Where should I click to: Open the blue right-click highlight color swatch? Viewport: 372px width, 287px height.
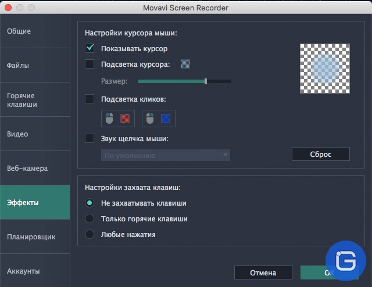166,119
